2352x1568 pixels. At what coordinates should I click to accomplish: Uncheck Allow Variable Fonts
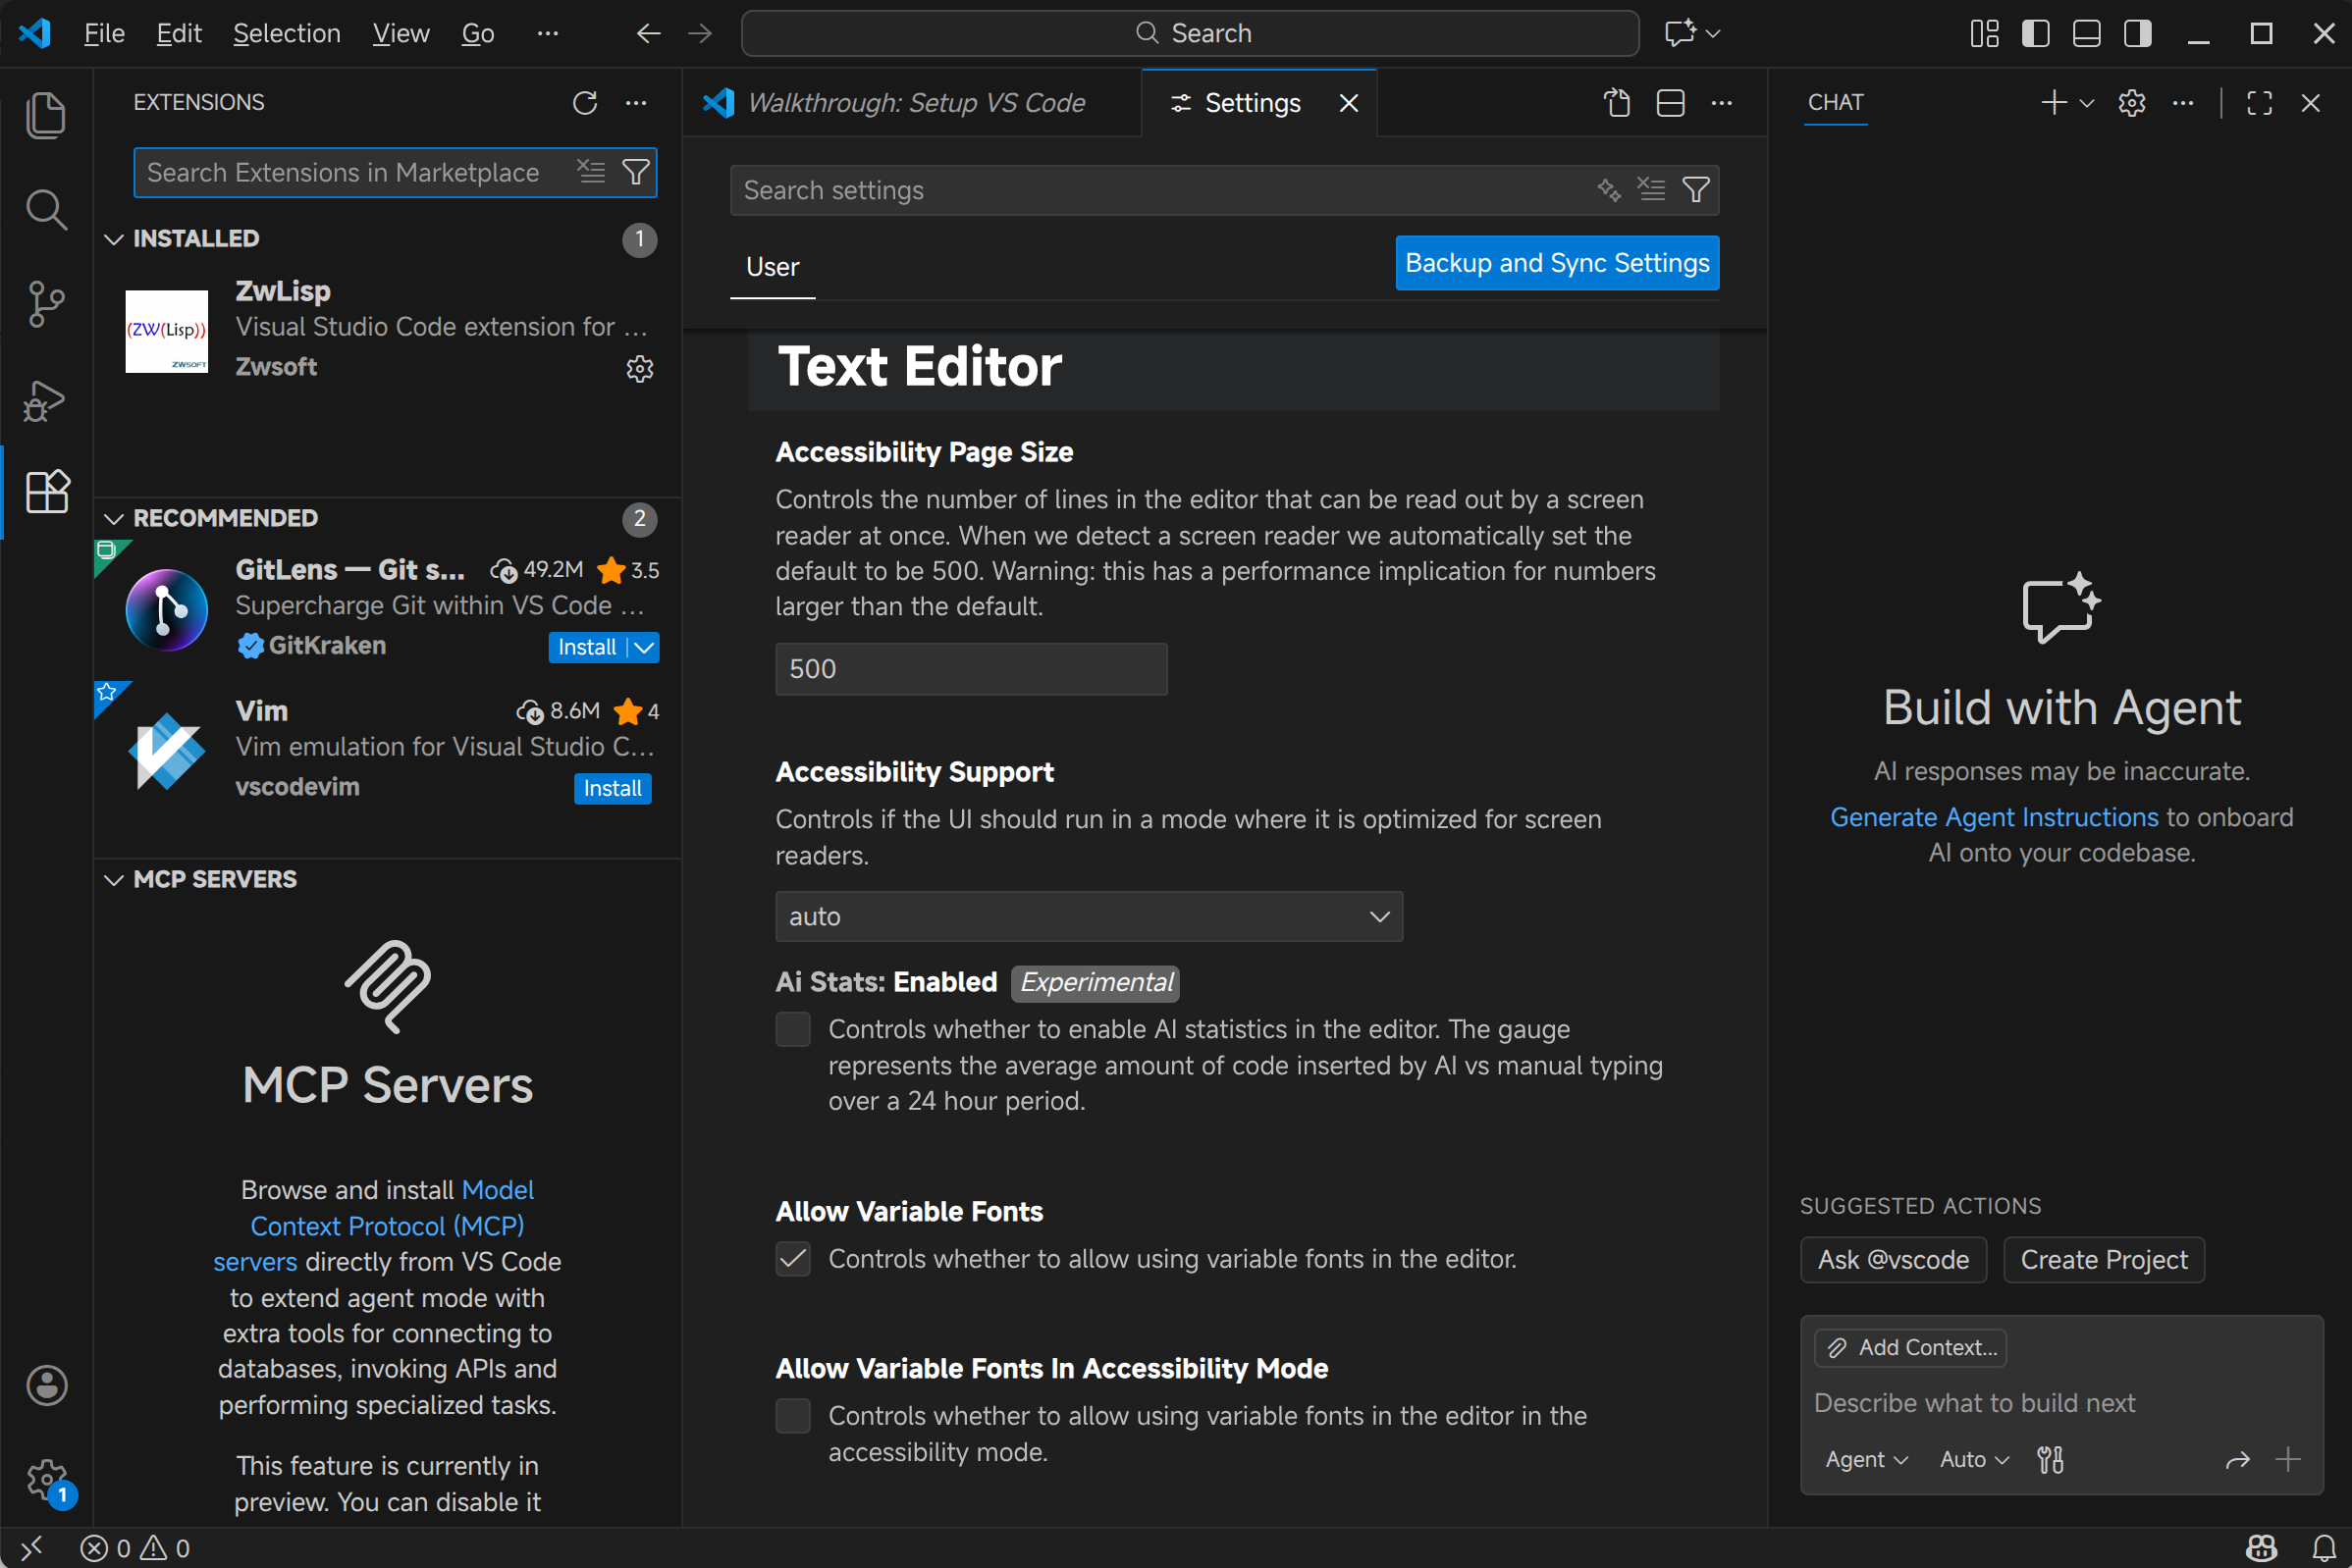point(793,1259)
